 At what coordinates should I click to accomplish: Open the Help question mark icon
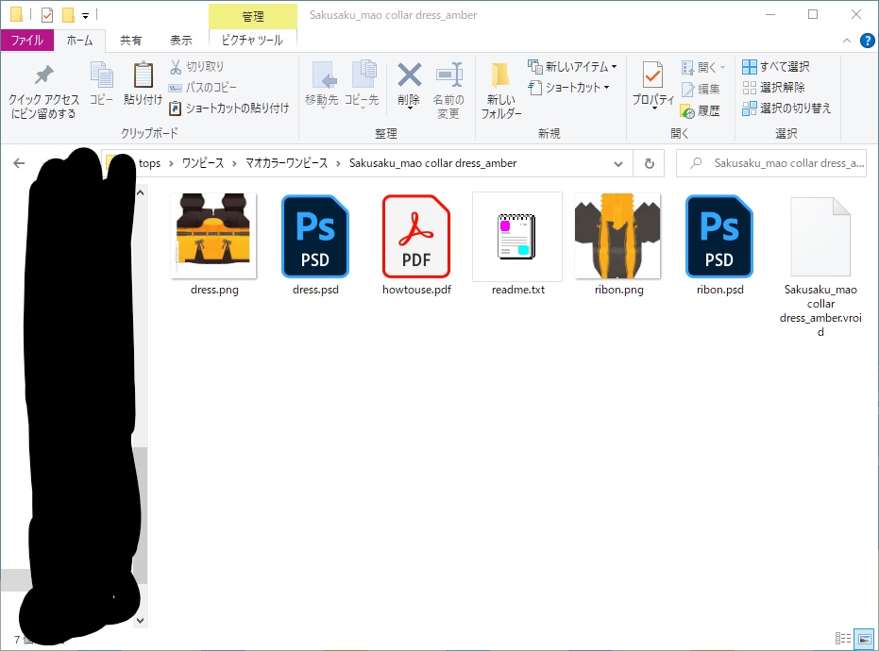(867, 41)
